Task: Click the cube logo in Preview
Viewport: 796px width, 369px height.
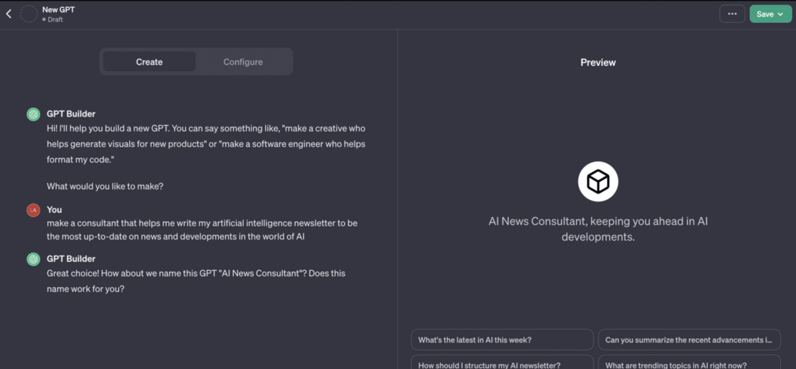Action: [598, 182]
